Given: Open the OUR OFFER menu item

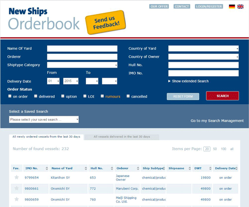Looking at the screenshot, I should tap(159, 6).
